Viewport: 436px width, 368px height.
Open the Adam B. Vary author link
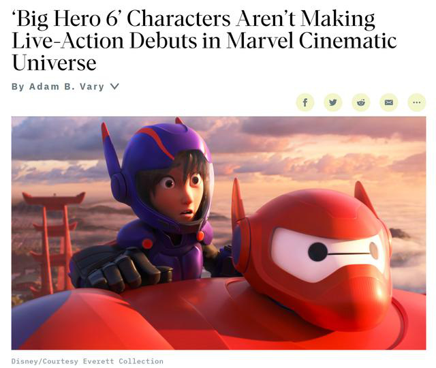pyautogui.click(x=67, y=87)
